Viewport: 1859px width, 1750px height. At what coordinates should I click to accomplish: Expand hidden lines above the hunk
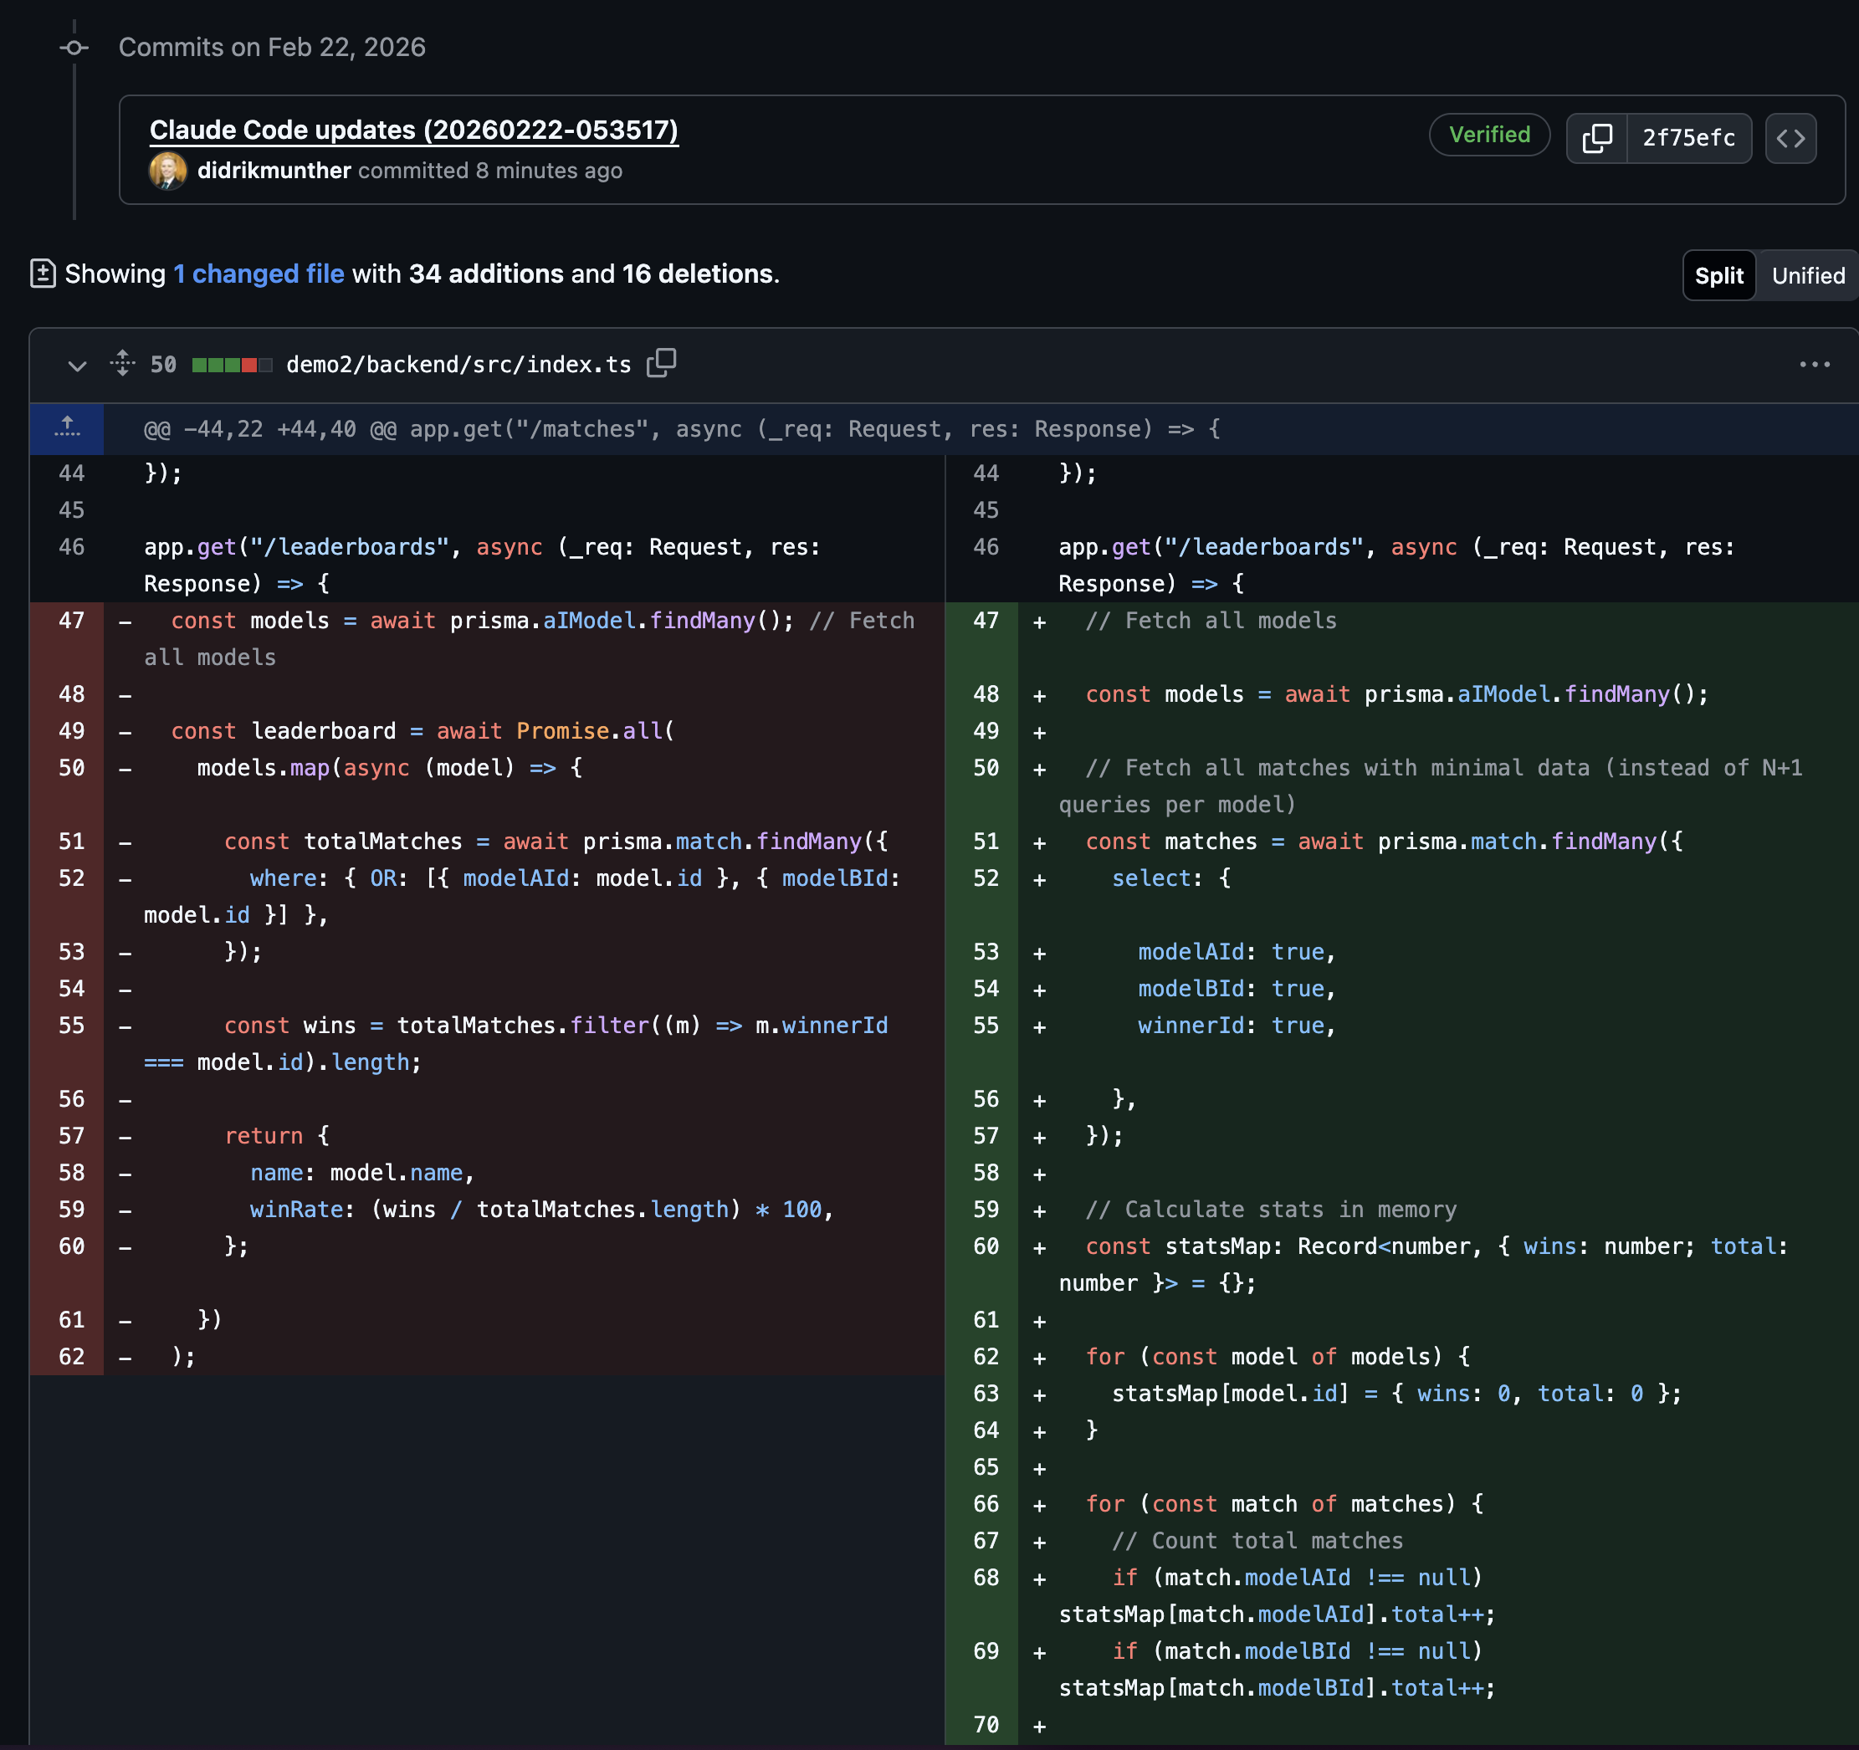tap(66, 428)
